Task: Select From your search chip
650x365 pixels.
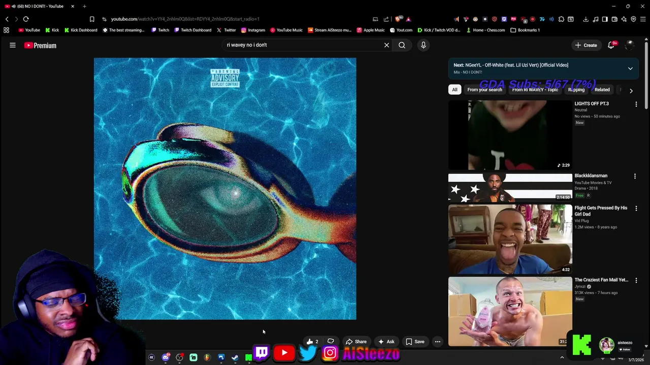Action: [484, 90]
